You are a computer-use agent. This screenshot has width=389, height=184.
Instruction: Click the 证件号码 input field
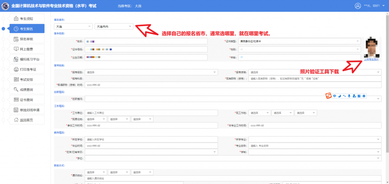click(146, 49)
